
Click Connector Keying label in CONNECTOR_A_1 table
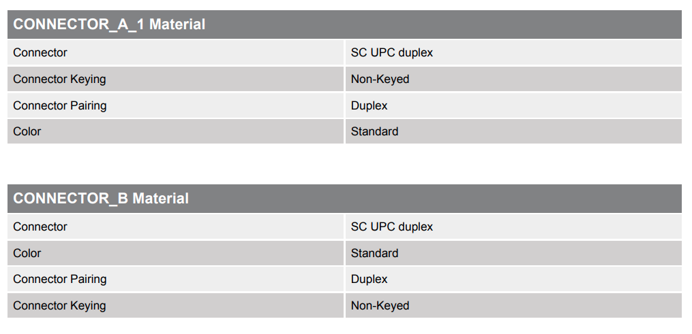(59, 79)
